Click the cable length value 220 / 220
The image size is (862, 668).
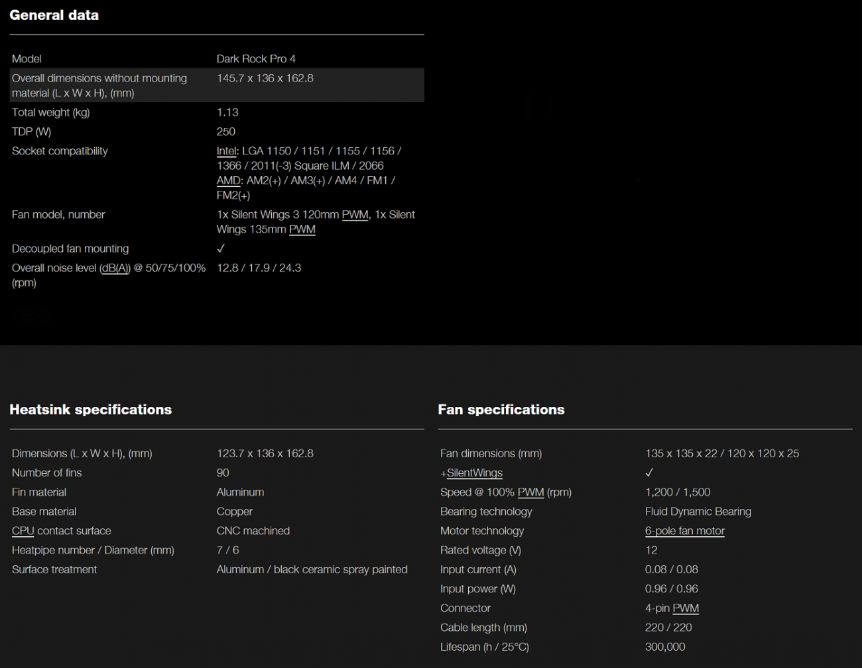pyautogui.click(x=668, y=628)
